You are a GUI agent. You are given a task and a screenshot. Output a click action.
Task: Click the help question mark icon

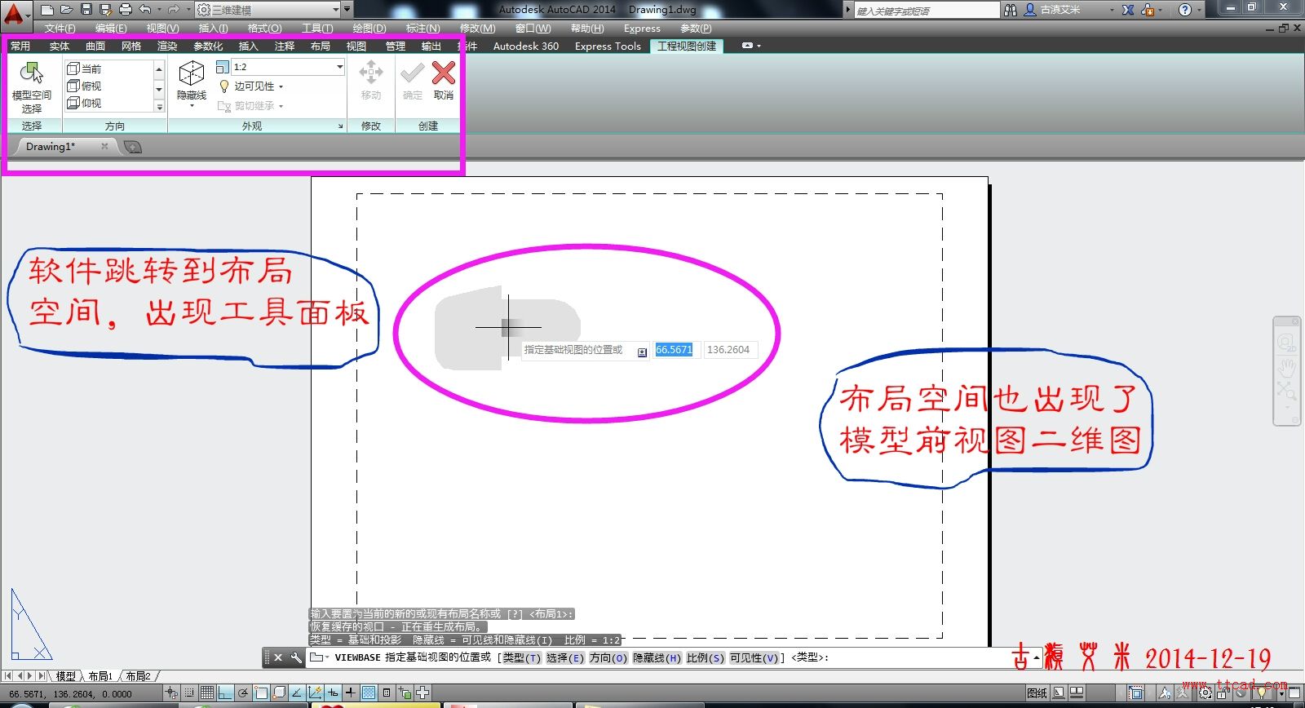tap(1185, 10)
